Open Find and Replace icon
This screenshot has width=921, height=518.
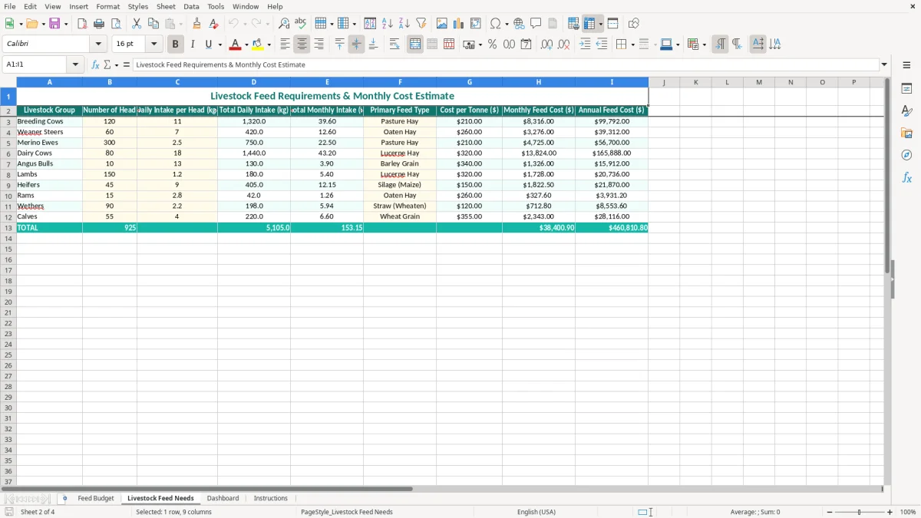pyautogui.click(x=284, y=24)
